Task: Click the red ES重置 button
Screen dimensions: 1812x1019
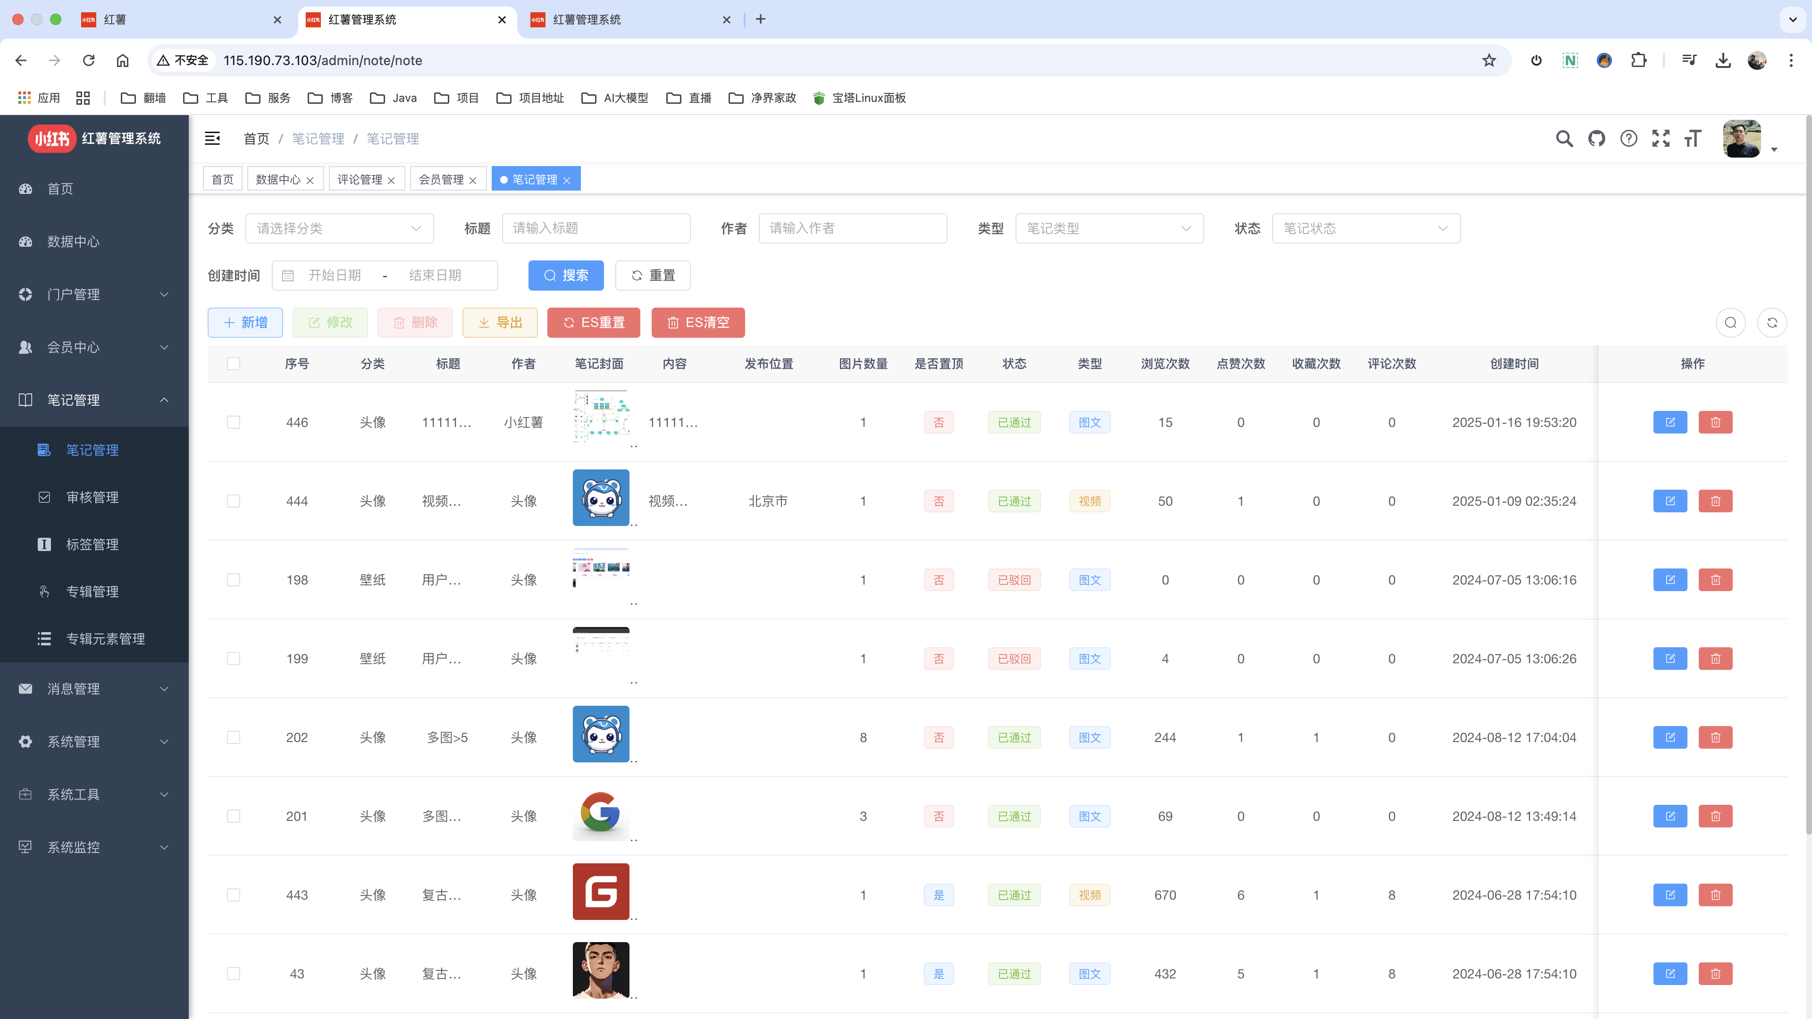Action: pyautogui.click(x=594, y=323)
